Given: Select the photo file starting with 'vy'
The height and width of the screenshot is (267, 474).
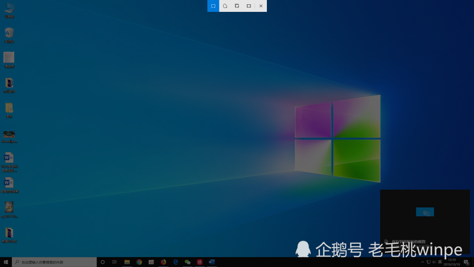Looking at the screenshot, I should pyautogui.click(x=9, y=210).
